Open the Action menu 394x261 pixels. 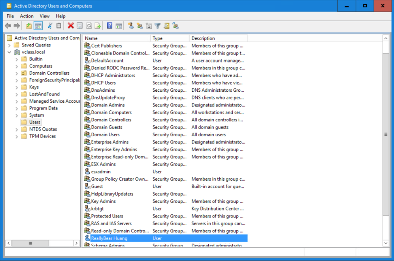click(x=27, y=16)
